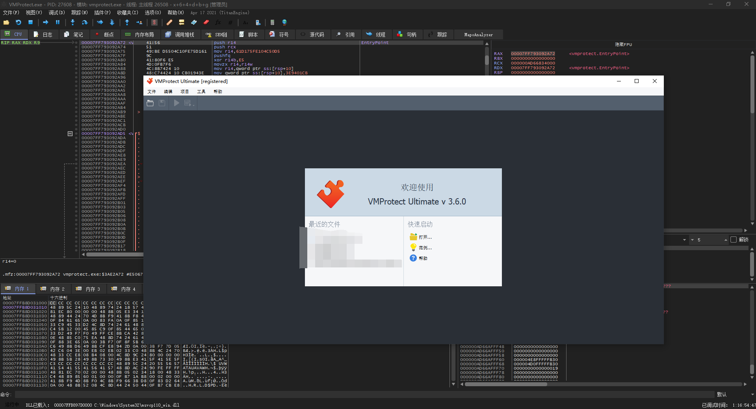
Task: Switch to the 内存布局 tab
Action: [x=140, y=35]
